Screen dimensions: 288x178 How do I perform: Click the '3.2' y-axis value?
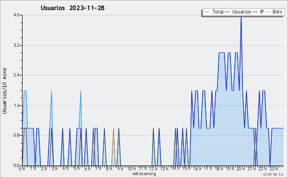16,45
